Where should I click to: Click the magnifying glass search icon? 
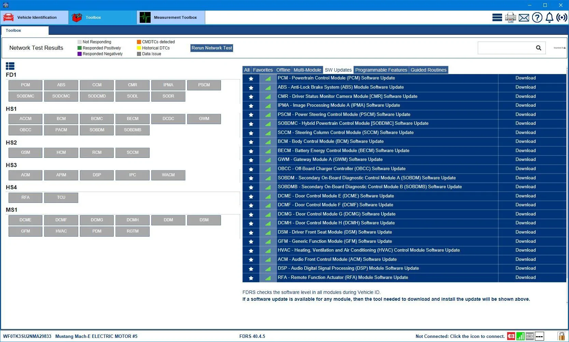coord(539,48)
